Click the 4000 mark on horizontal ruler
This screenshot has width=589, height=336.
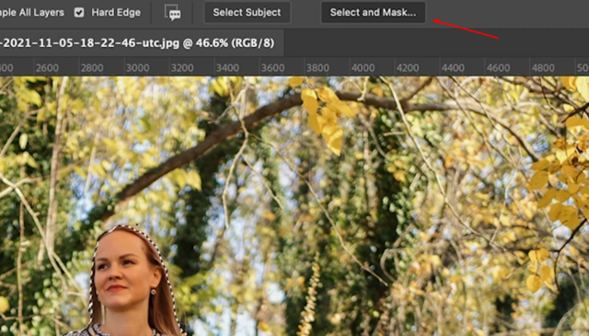click(x=363, y=68)
